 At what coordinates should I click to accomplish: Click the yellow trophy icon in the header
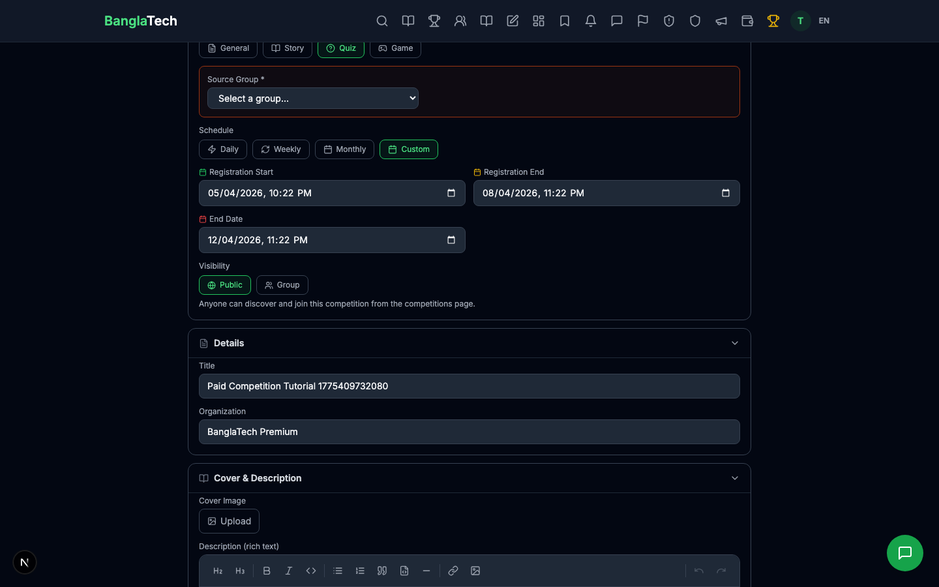[773, 21]
